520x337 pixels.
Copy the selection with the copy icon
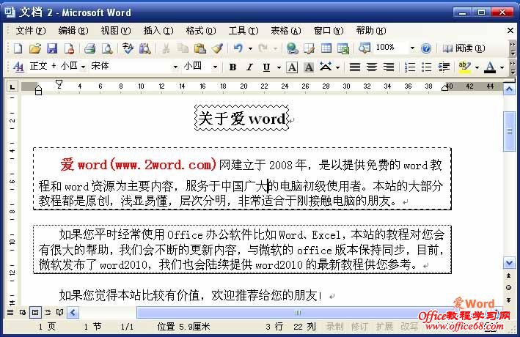click(183, 48)
